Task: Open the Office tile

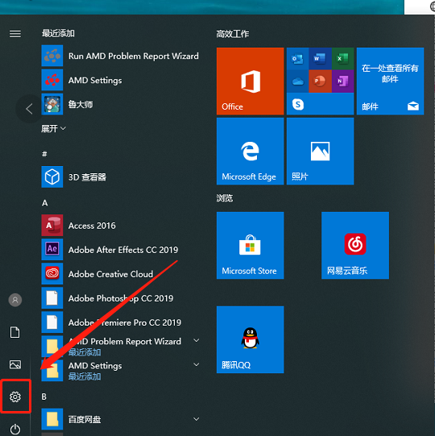Action: coord(251,81)
